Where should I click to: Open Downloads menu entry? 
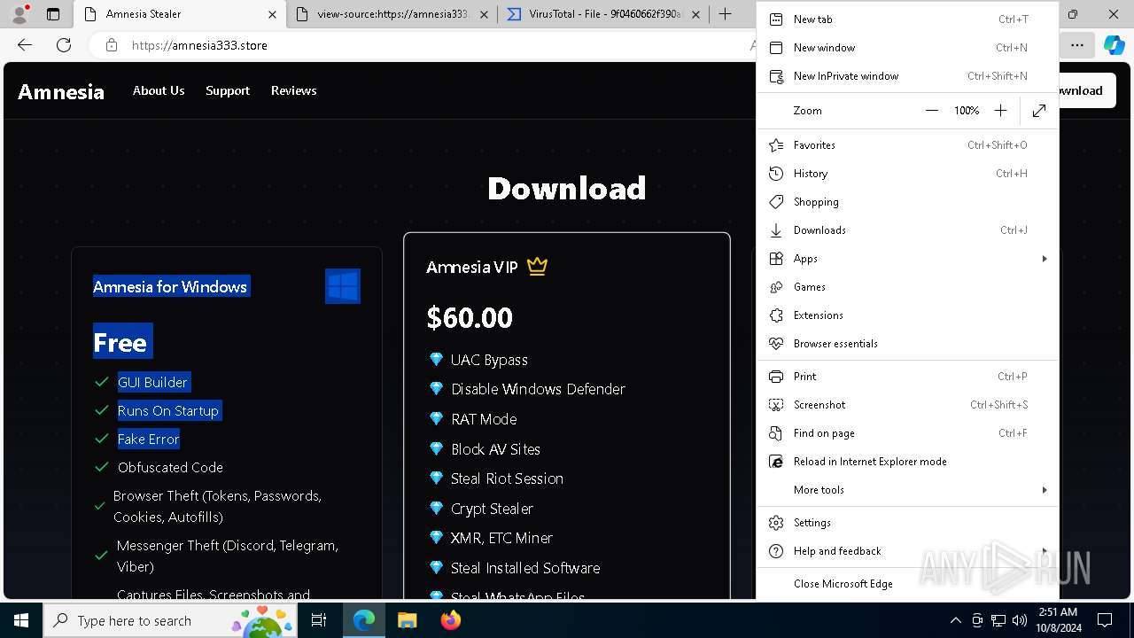907,230
